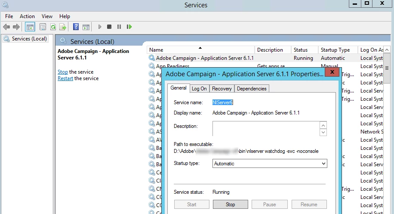Open the File menu
Image resolution: width=394 pixels, height=214 pixels.
tap(9, 16)
